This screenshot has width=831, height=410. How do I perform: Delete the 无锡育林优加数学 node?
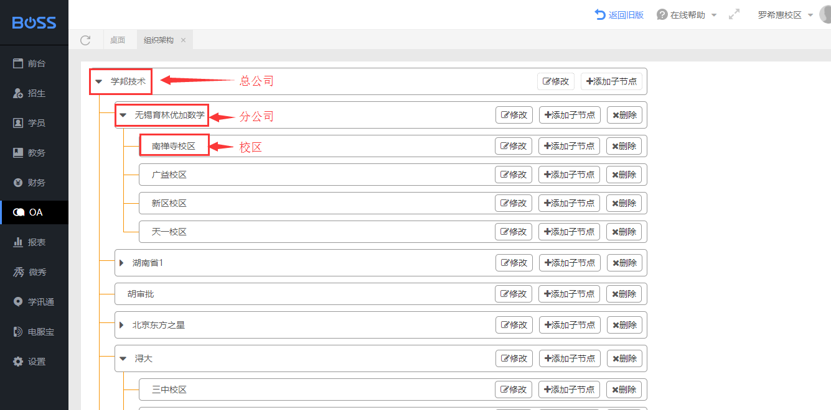[x=624, y=115]
